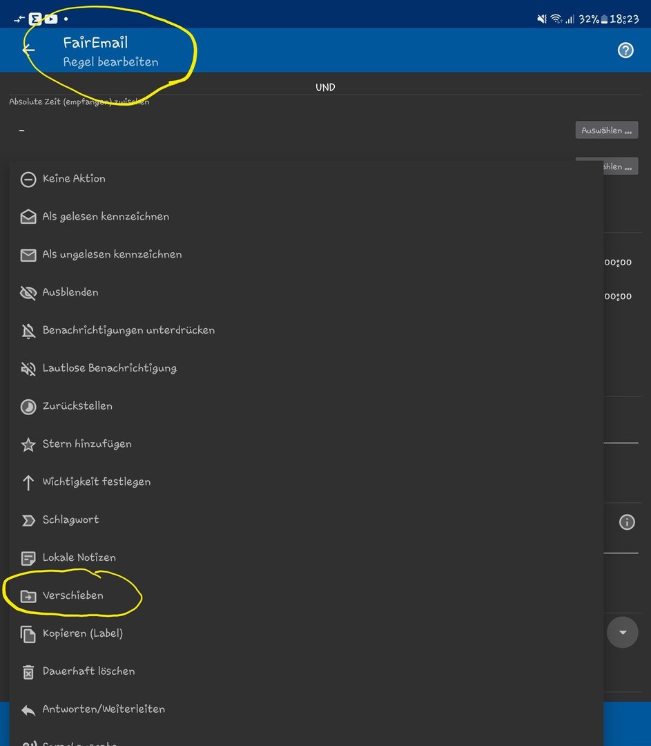Pick 'Lautlose Benachrichtigung' entry

(109, 368)
